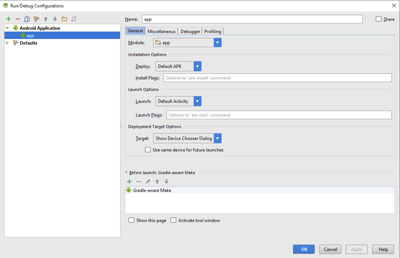Open the Profiling tab
This screenshot has width=400, height=258.
pyautogui.click(x=213, y=32)
